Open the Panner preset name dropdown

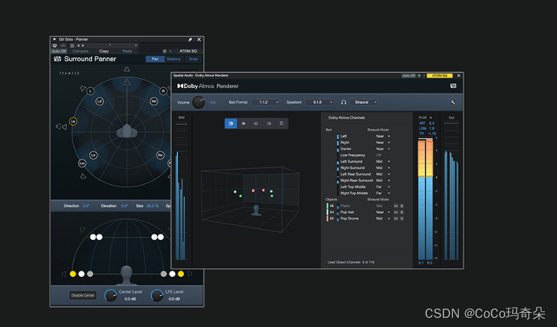coord(112,46)
